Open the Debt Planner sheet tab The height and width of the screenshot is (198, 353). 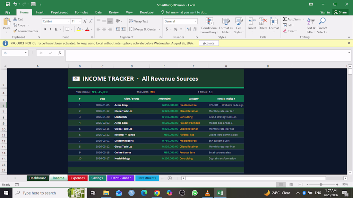tap(121, 178)
